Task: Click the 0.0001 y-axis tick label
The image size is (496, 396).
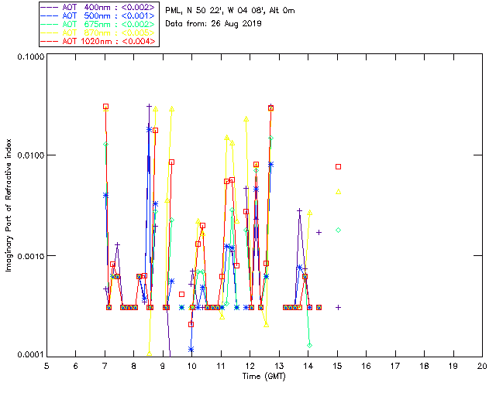Action: pos(29,354)
